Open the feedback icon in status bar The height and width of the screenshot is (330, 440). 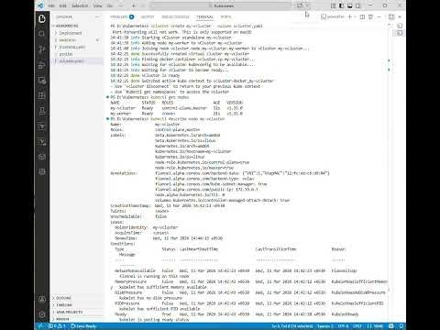391,326
